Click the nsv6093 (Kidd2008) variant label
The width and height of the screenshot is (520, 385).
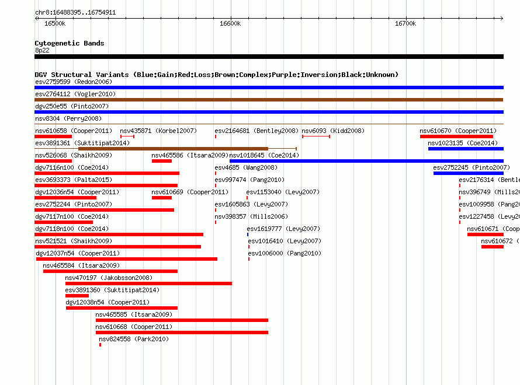point(333,131)
